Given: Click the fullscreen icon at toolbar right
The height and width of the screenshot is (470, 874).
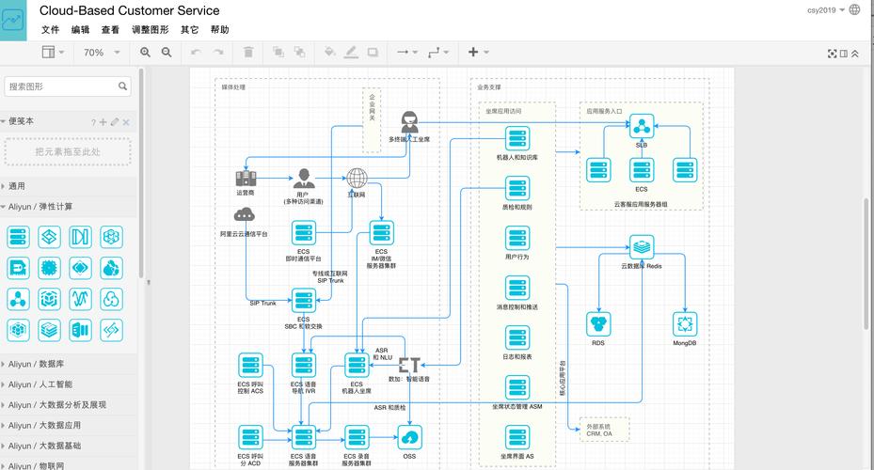Looking at the screenshot, I should coord(833,54).
